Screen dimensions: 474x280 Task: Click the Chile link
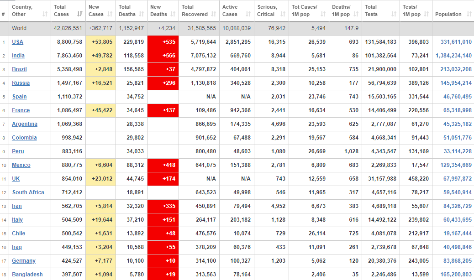[18, 233]
